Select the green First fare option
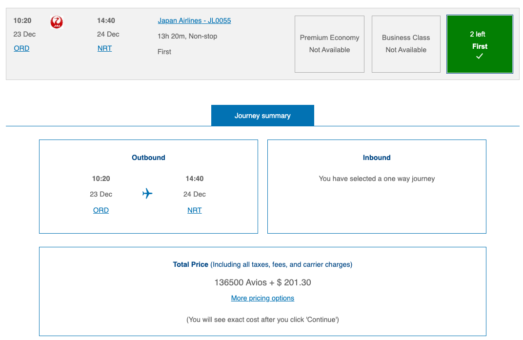The width and height of the screenshot is (523, 340). 480,44
